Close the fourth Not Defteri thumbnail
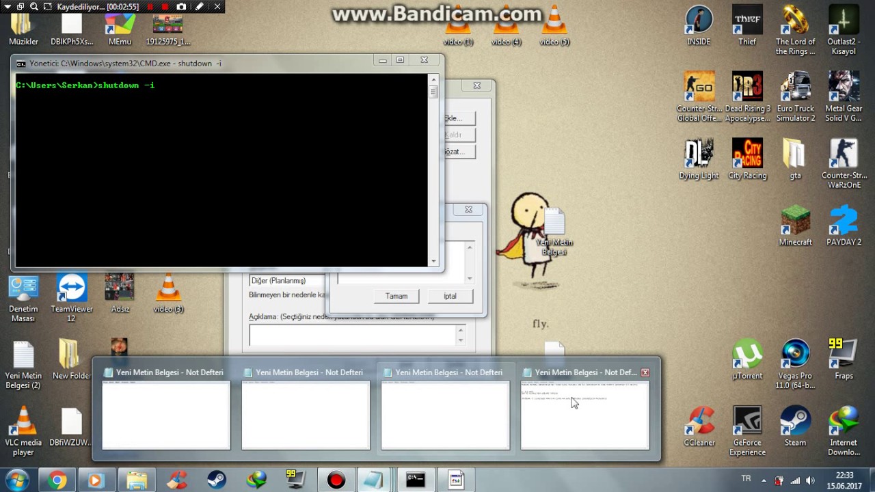Viewport: 875px width, 492px height. click(645, 372)
